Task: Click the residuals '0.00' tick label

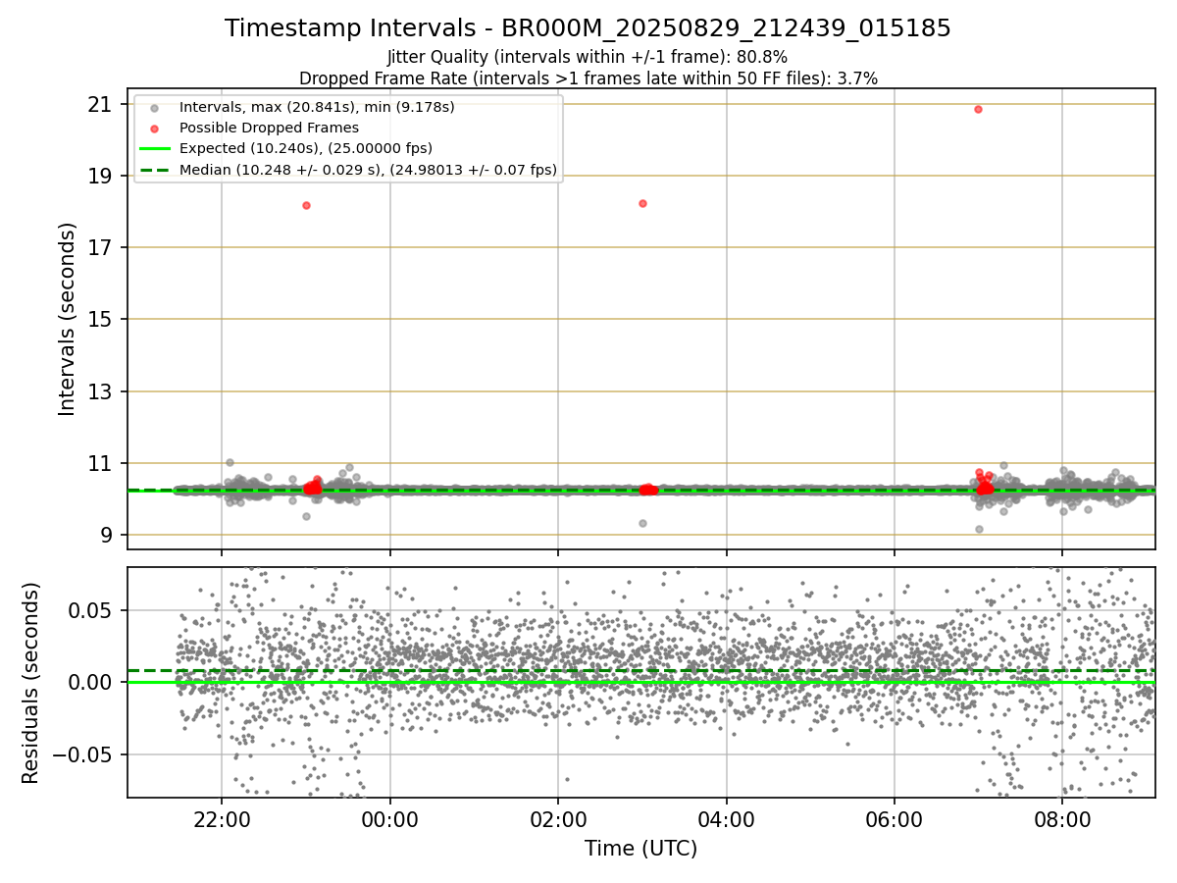Action: click(91, 683)
